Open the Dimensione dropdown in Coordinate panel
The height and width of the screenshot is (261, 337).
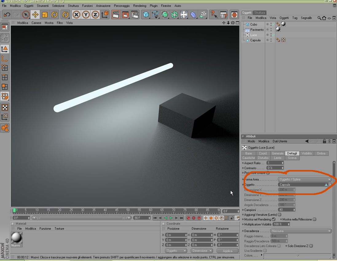coord(202,251)
